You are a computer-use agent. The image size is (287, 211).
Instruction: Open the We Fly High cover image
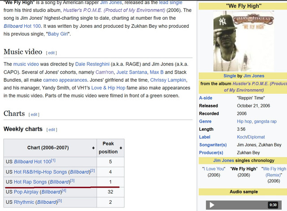[x=244, y=41]
